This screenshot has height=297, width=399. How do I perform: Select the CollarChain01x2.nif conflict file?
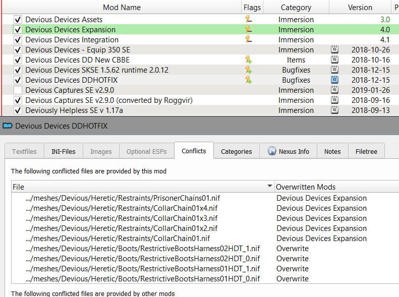[122, 228]
